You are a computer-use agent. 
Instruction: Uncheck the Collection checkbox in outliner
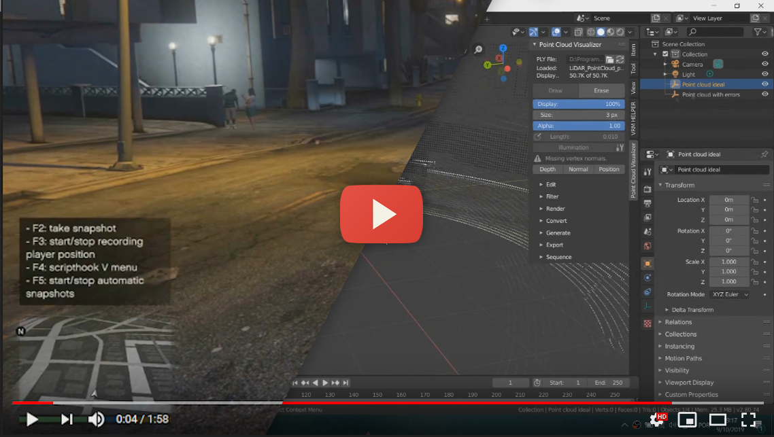665,54
